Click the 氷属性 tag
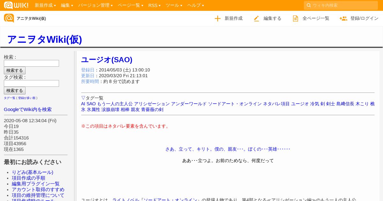This screenshot has width=383, height=201. [94, 109]
